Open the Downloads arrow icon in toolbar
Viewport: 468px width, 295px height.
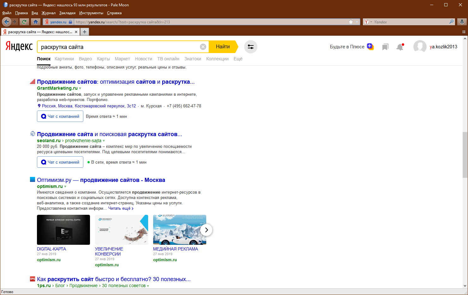tap(462, 22)
